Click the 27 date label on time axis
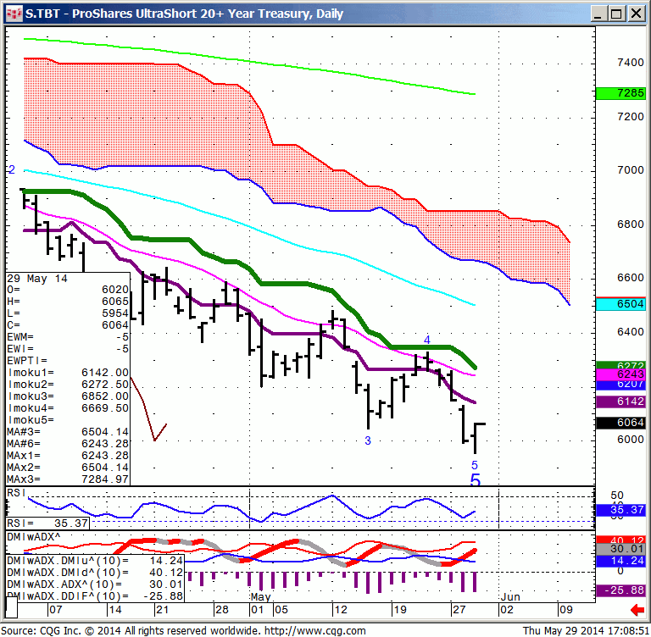 pos(459,610)
